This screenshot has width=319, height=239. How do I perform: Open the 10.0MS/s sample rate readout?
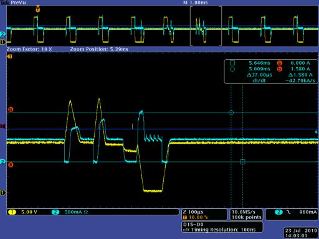click(246, 215)
